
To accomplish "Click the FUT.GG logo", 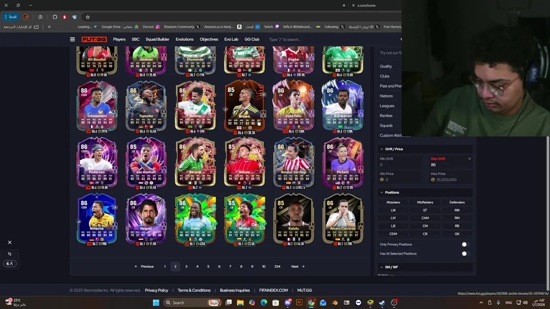I will (94, 39).
